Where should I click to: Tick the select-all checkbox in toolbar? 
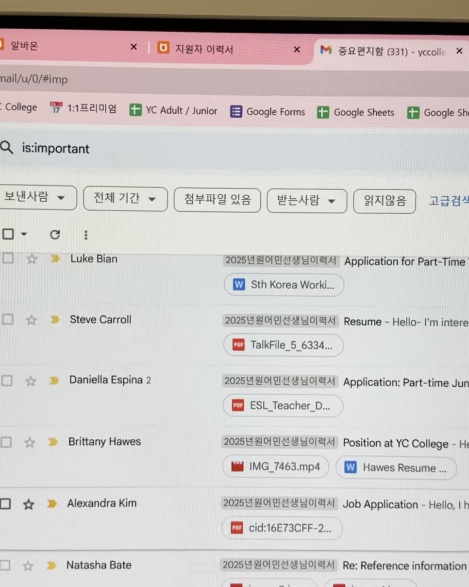[x=8, y=234]
